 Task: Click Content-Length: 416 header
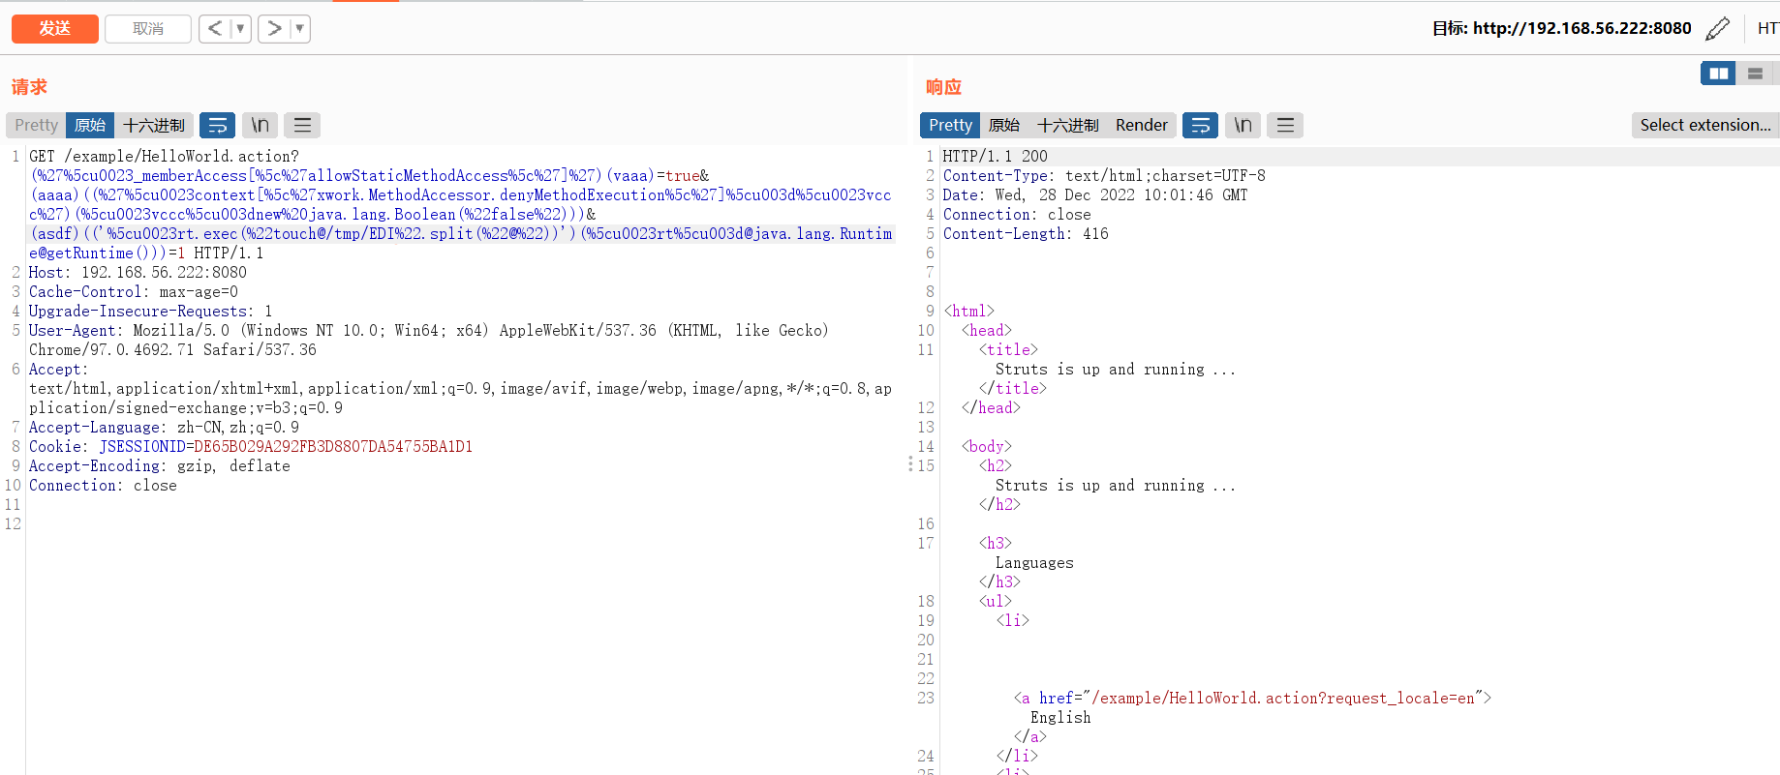point(1026,233)
